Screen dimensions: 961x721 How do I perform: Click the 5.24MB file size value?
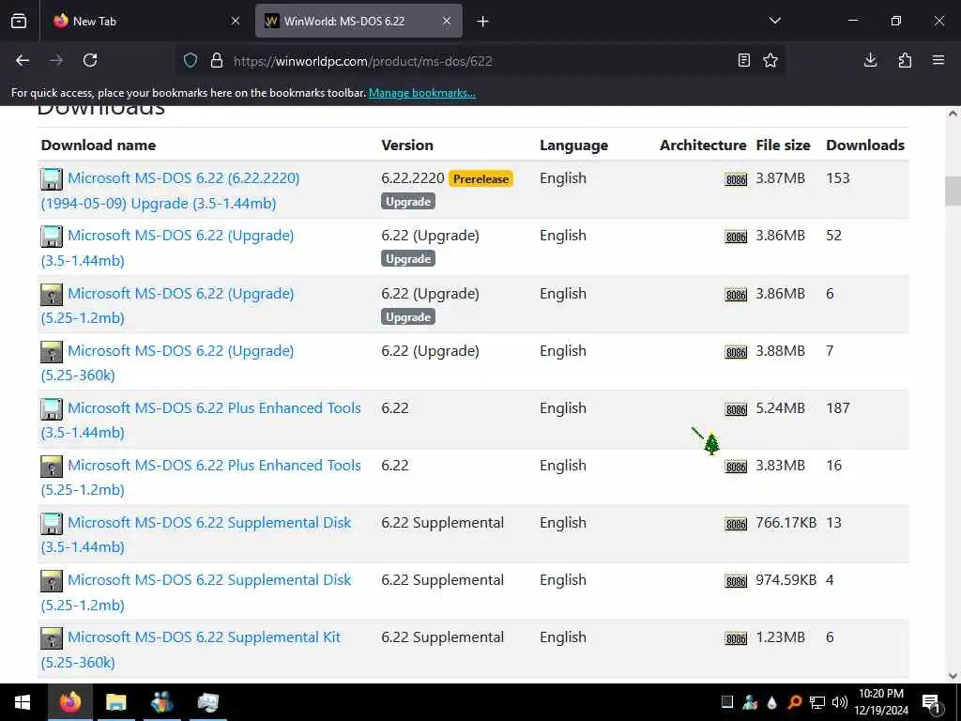pos(780,408)
